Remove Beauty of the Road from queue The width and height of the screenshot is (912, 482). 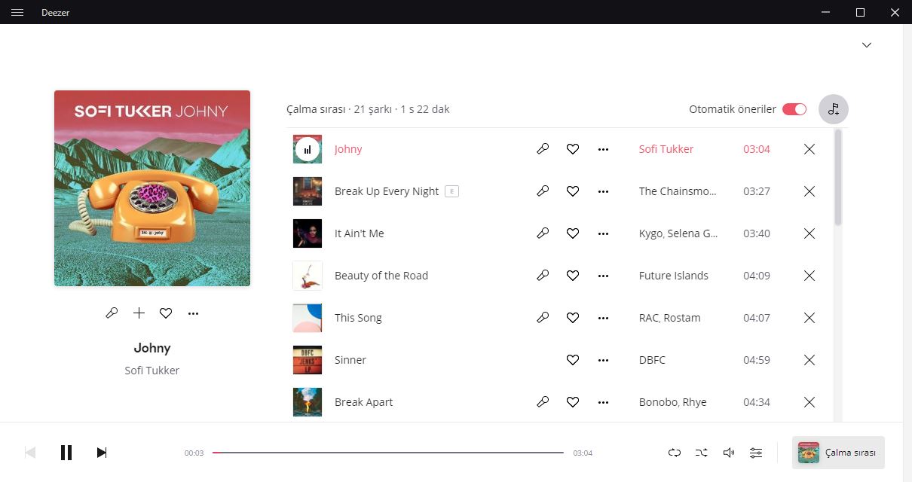click(809, 276)
